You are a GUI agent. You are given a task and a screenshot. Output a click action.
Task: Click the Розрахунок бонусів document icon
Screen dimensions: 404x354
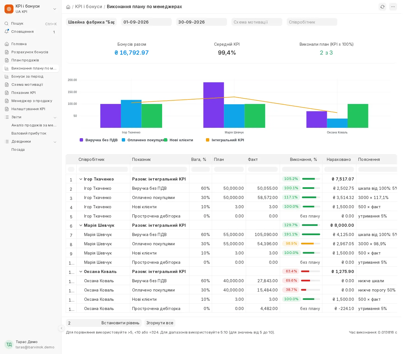7,52
